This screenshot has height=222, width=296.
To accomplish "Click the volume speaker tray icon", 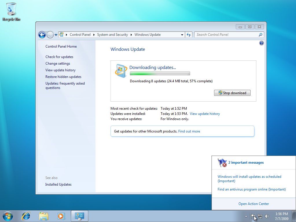I will click(x=267, y=216).
